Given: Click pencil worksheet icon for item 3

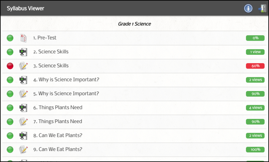Looking at the screenshot, I should click(x=23, y=66).
